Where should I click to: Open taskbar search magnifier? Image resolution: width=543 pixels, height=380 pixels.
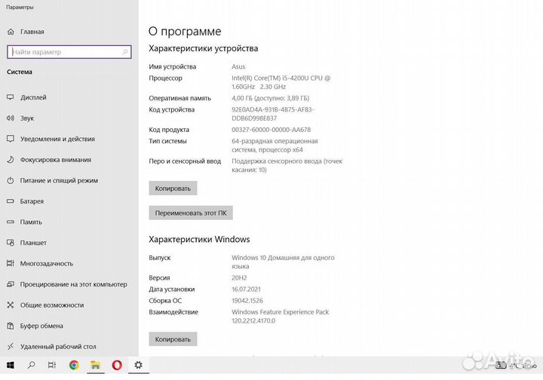pyautogui.click(x=31, y=365)
